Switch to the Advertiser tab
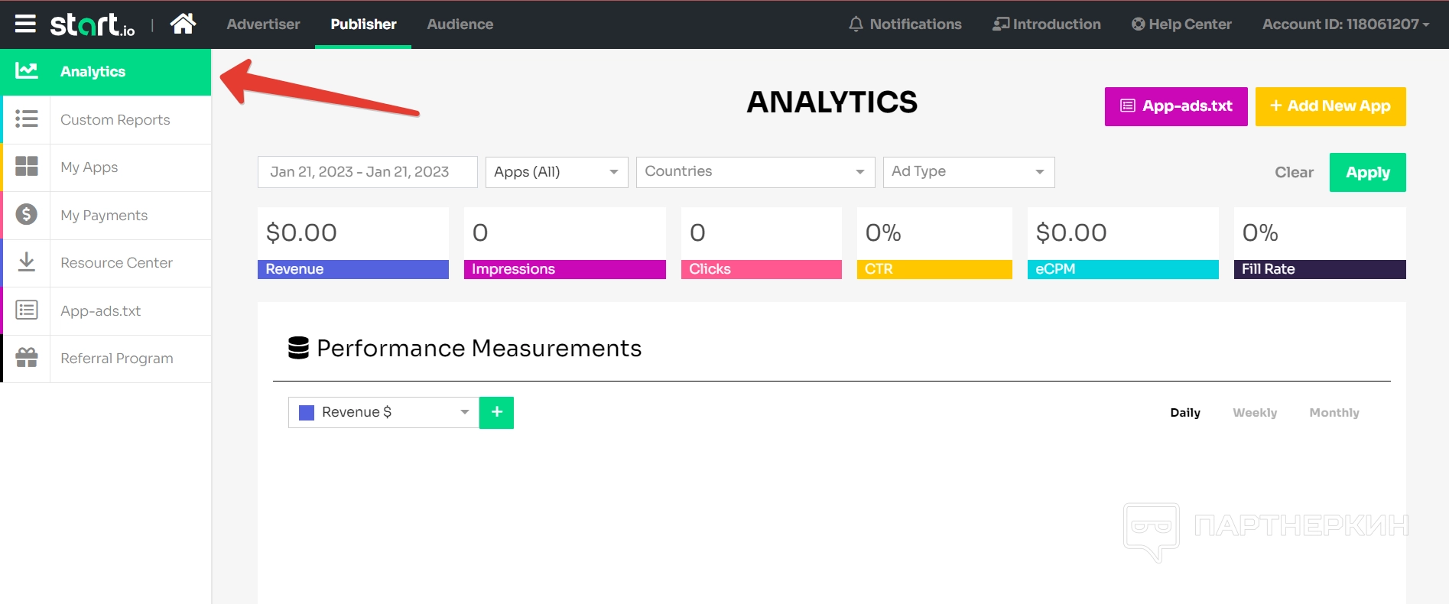Viewport: 1449px width, 604px height. (x=263, y=24)
